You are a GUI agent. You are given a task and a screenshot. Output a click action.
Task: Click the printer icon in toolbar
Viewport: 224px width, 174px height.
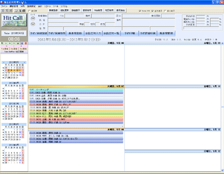[23, 10]
